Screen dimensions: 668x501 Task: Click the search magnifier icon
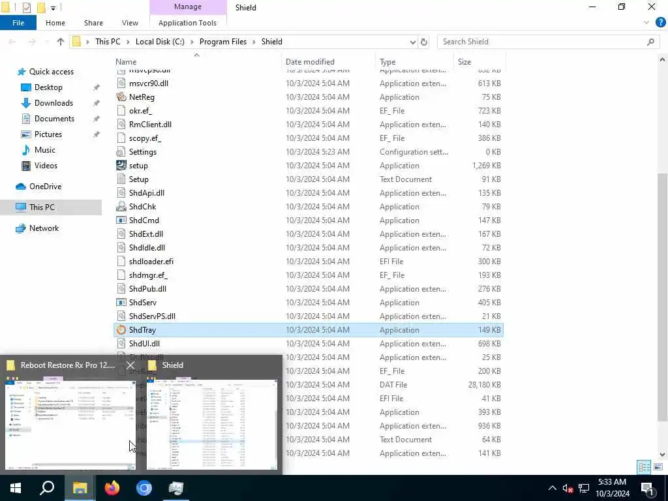tap(650, 42)
